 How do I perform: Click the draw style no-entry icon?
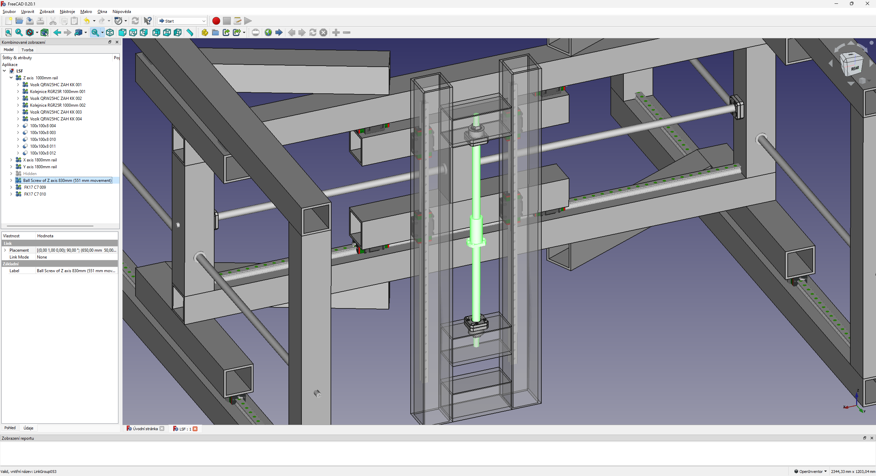(30, 32)
